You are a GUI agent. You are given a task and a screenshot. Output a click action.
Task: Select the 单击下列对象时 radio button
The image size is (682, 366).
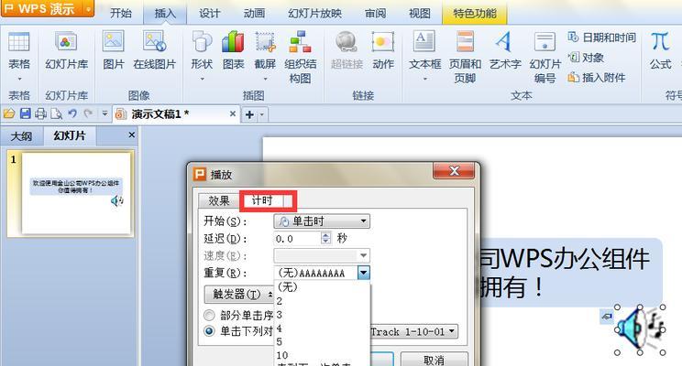(209, 331)
